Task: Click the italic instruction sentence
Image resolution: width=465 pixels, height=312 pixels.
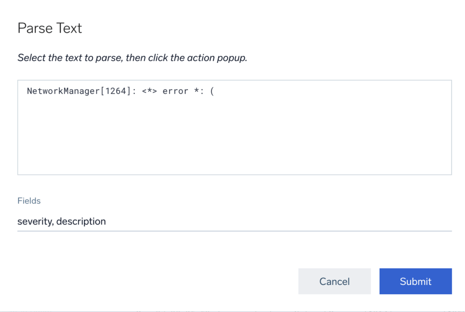Action: pos(132,58)
